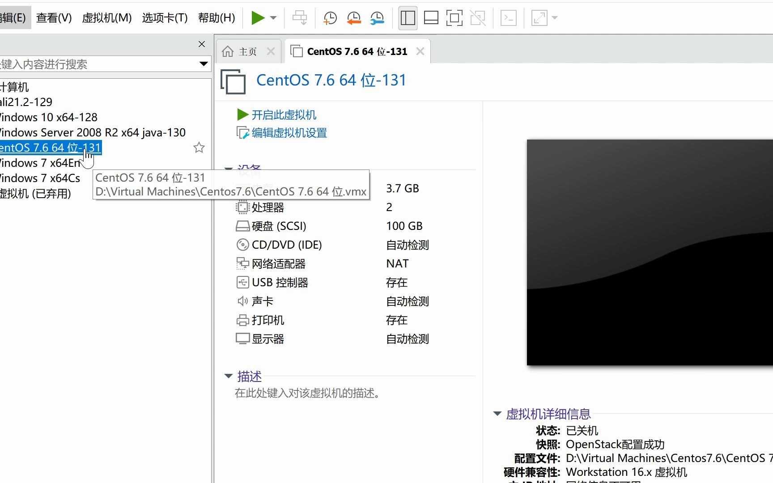Click the green power-on play toolbar button
The width and height of the screenshot is (773, 483).
click(x=258, y=18)
